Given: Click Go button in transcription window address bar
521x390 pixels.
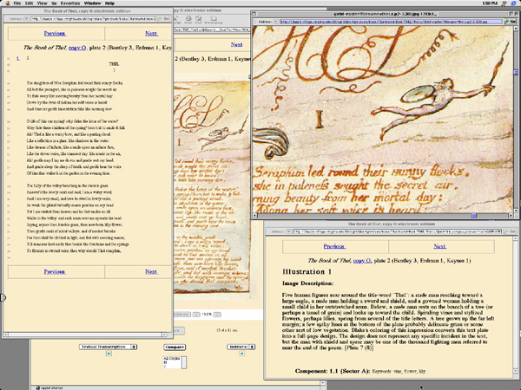Looking at the screenshot, I should click(164, 18).
